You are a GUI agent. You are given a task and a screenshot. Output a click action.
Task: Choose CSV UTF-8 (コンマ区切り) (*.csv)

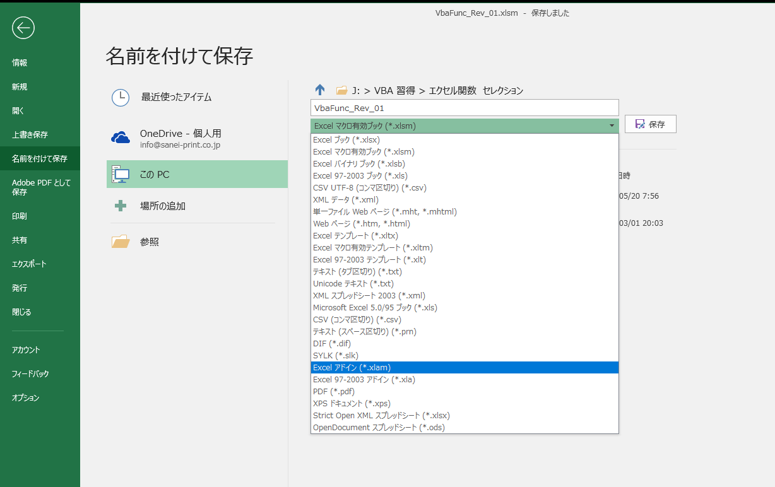[464, 187]
